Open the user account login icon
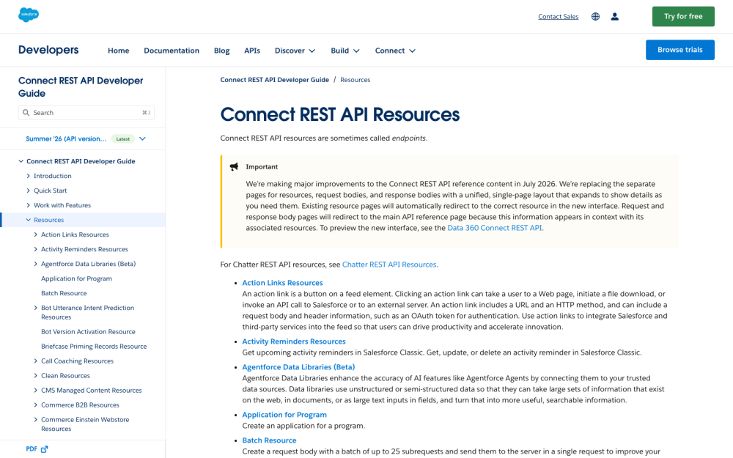The width and height of the screenshot is (733, 458). pos(615,17)
